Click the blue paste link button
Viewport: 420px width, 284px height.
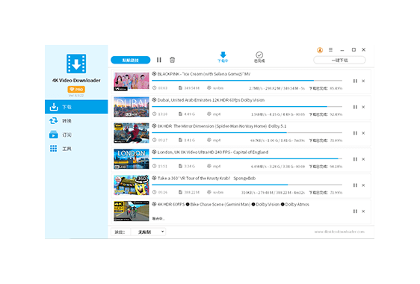(x=131, y=60)
